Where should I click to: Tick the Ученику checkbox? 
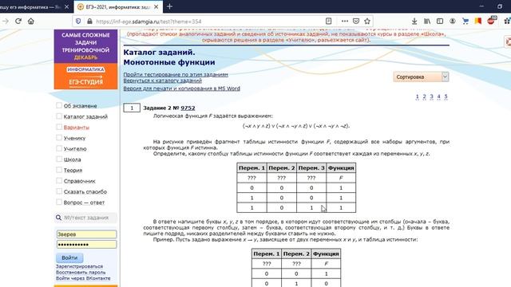59,138
